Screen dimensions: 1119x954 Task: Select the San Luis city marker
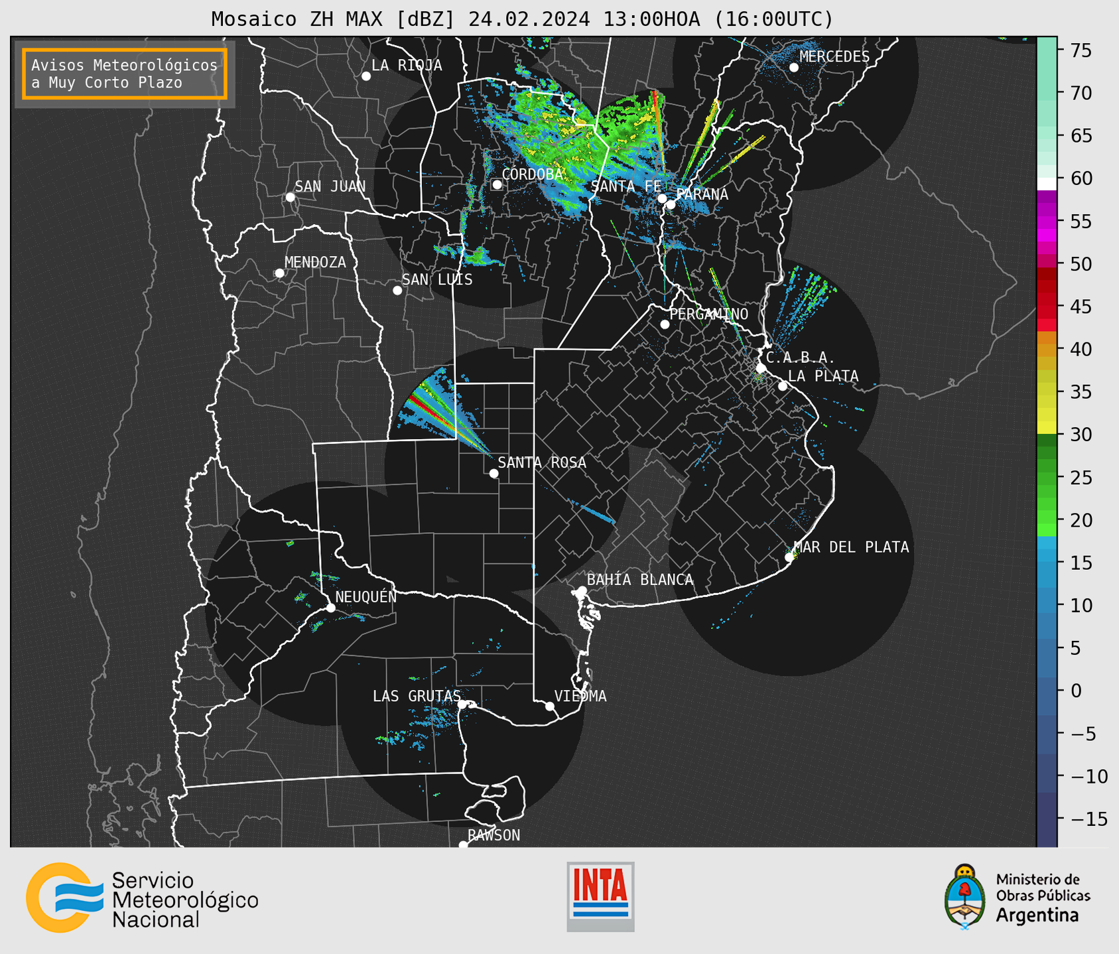pos(397,291)
